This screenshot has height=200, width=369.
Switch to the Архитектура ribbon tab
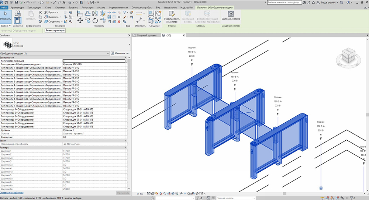17,7
